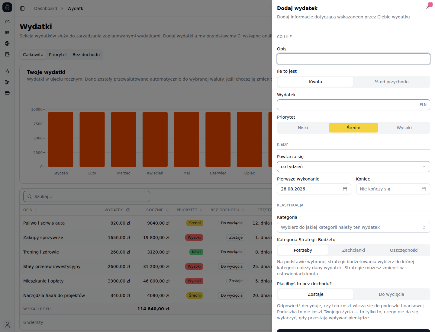Click Do wycięcia badge on Trening row
435x332 pixels.
232,252
